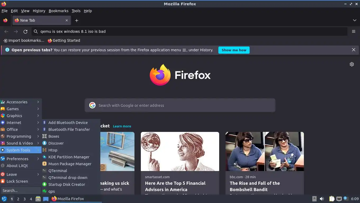360x203 pixels.
Task: Click the search magnifier in address bar
Action: [x=36, y=31]
